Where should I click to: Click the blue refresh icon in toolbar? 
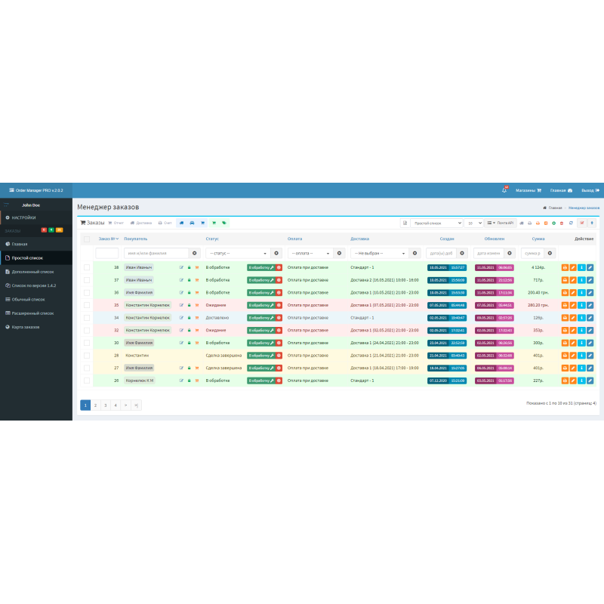point(571,223)
